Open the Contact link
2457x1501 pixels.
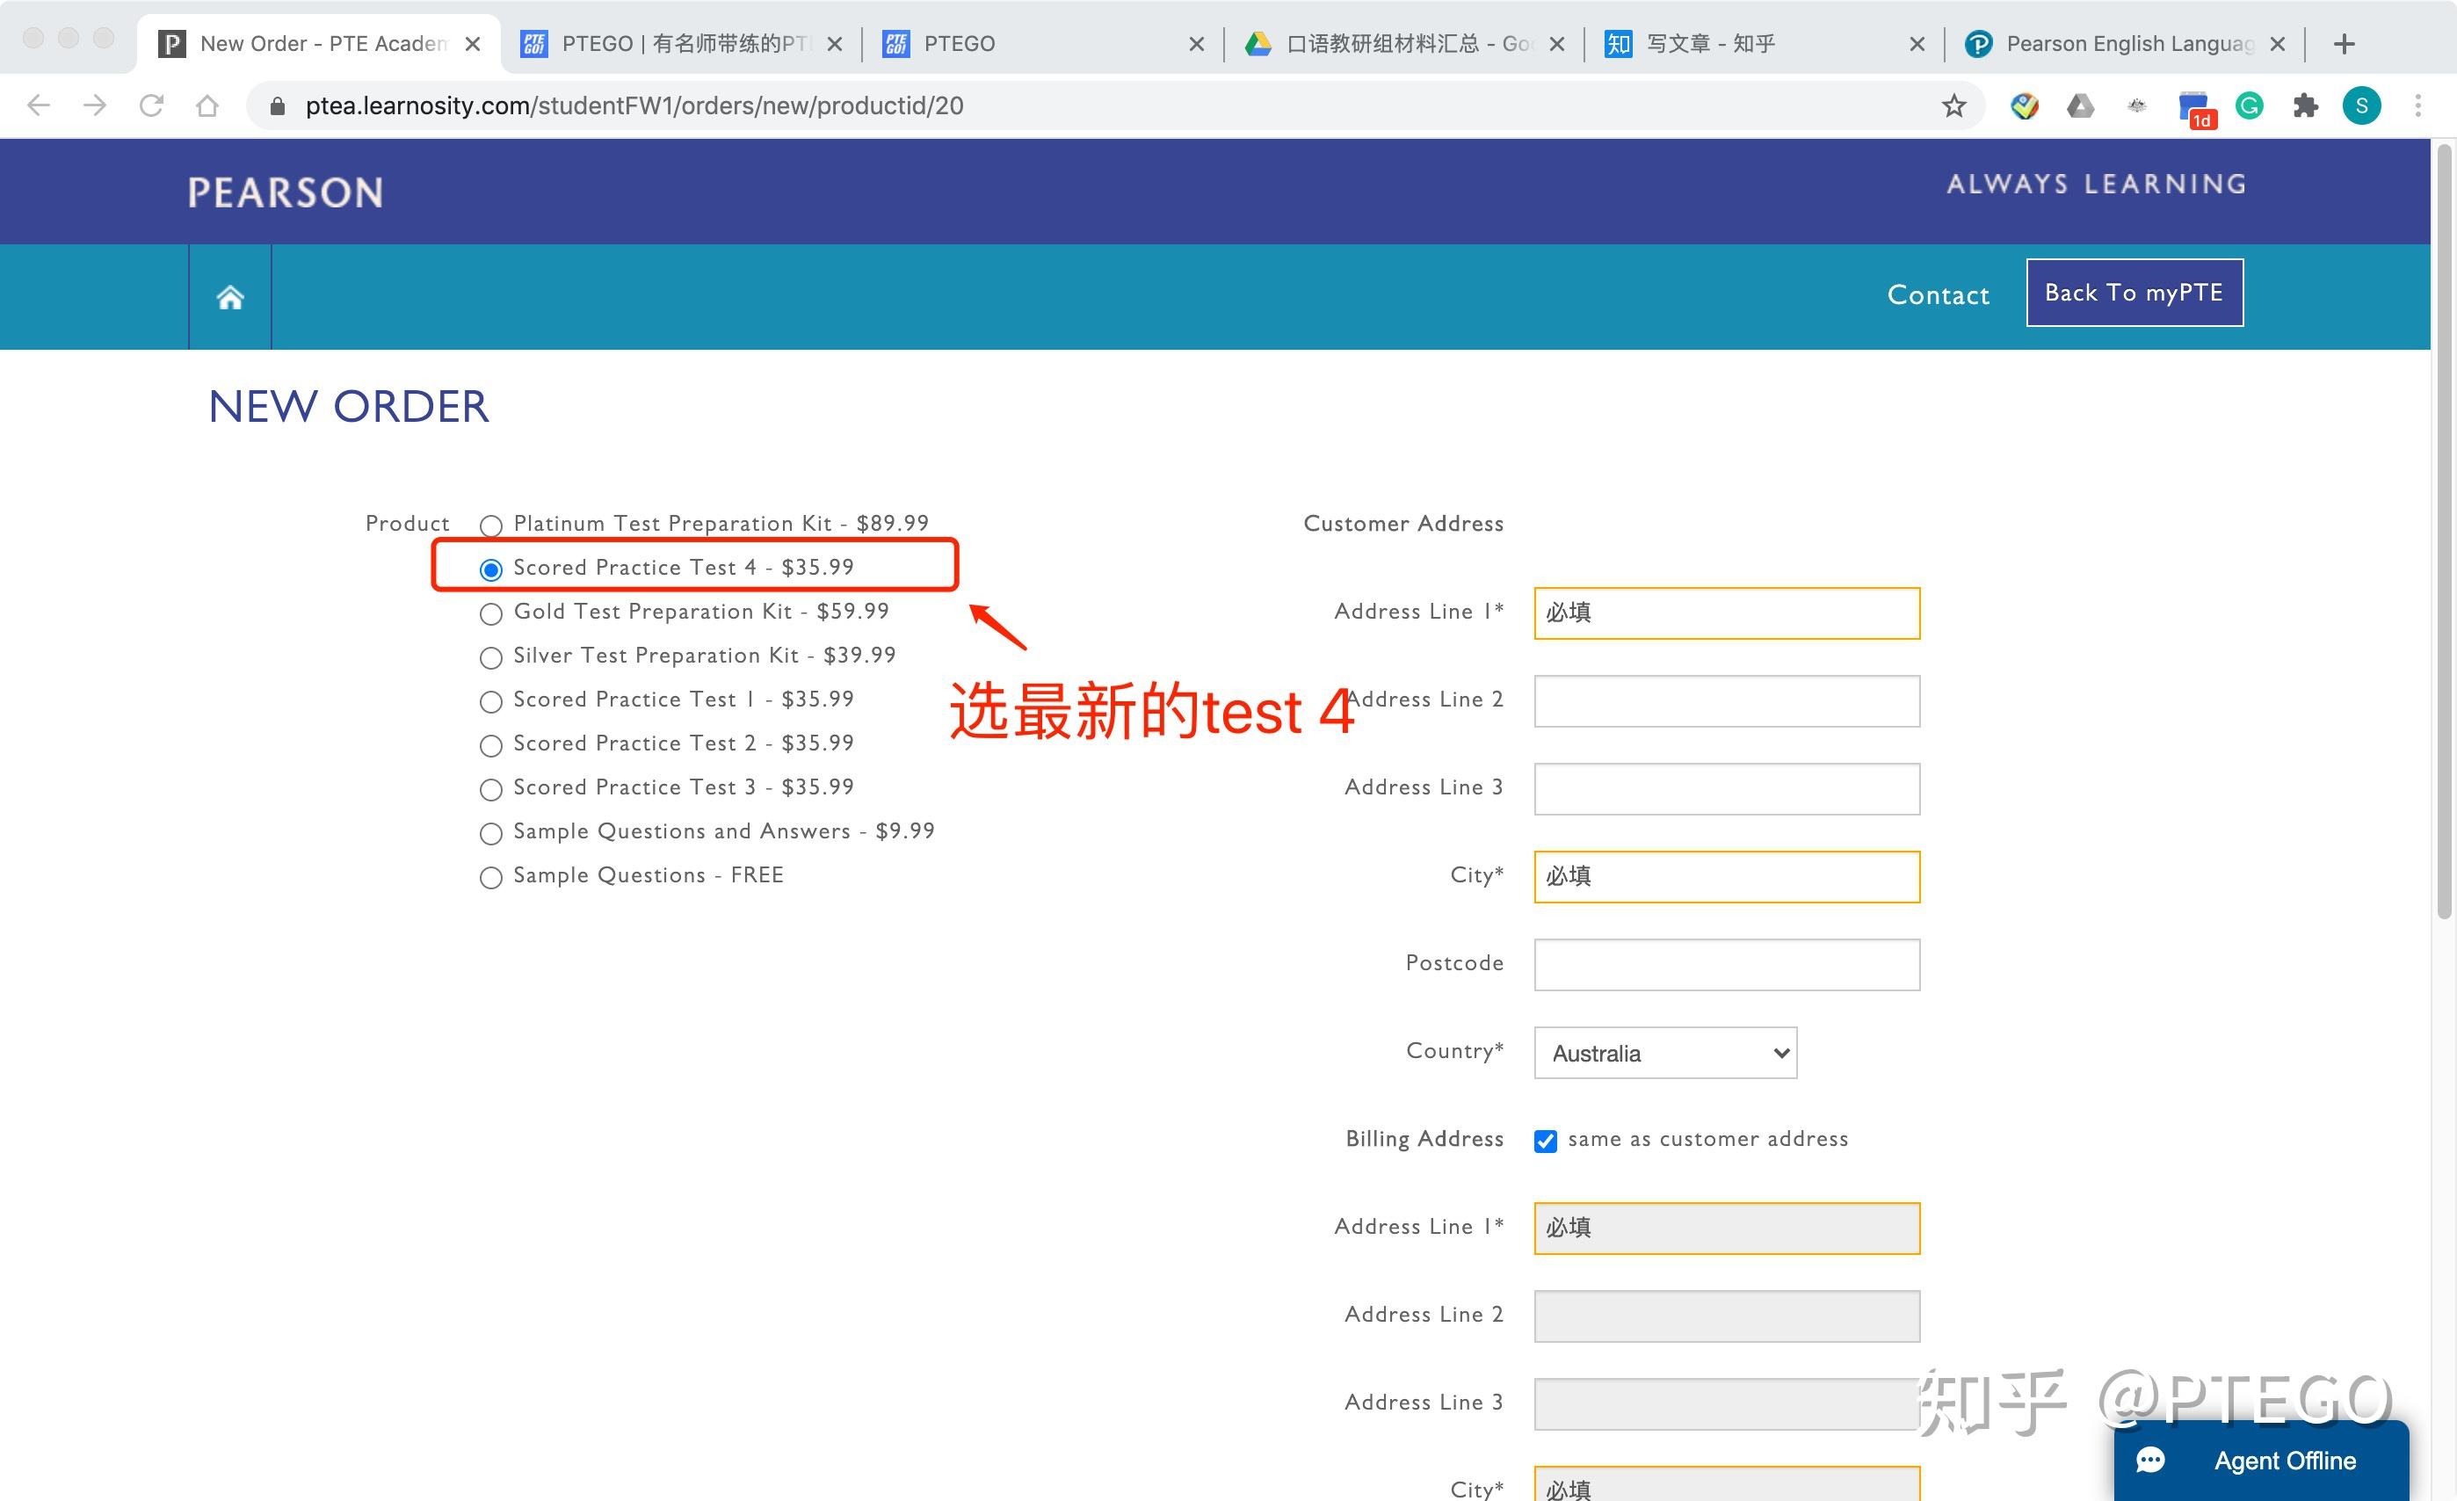click(1938, 295)
